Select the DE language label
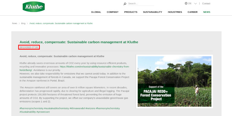 coord(190,3)
